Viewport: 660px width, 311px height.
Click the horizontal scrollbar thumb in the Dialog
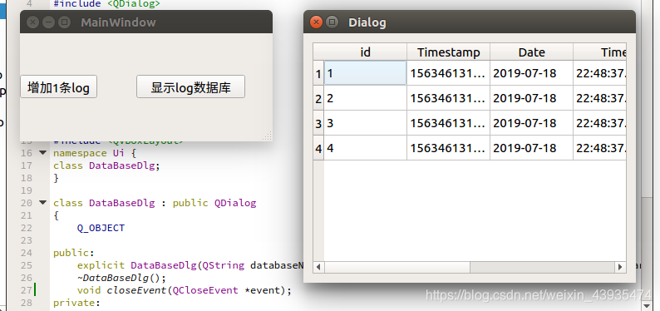[397, 267]
